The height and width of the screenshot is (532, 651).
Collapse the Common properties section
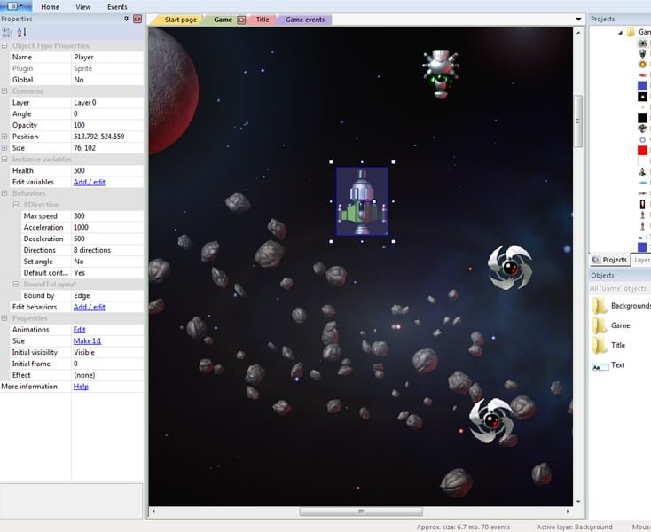4,90
